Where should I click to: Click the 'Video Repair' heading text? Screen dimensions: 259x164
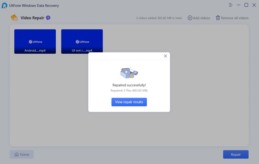tap(32, 18)
